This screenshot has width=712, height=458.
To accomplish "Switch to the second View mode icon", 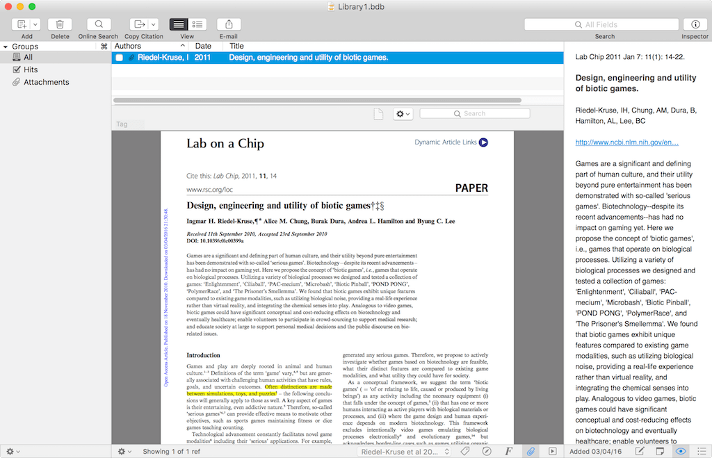I will tap(196, 25).
